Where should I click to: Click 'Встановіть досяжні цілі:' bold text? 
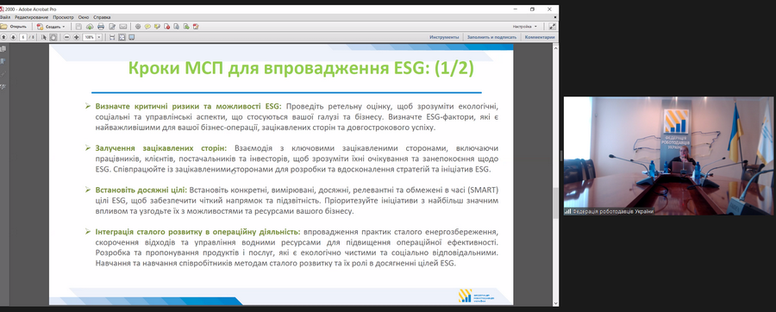(141, 190)
